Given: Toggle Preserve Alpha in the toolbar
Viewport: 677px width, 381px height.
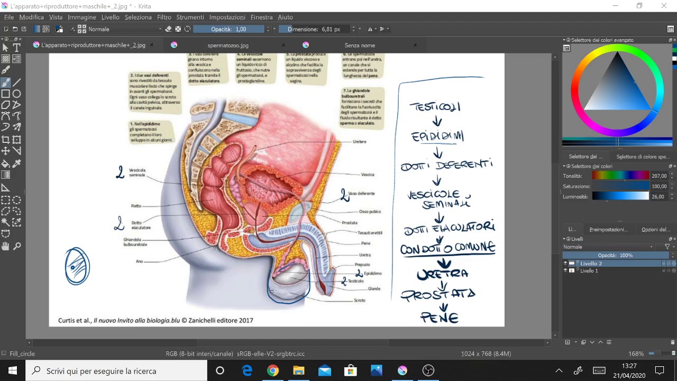Looking at the screenshot, I should 178,29.
